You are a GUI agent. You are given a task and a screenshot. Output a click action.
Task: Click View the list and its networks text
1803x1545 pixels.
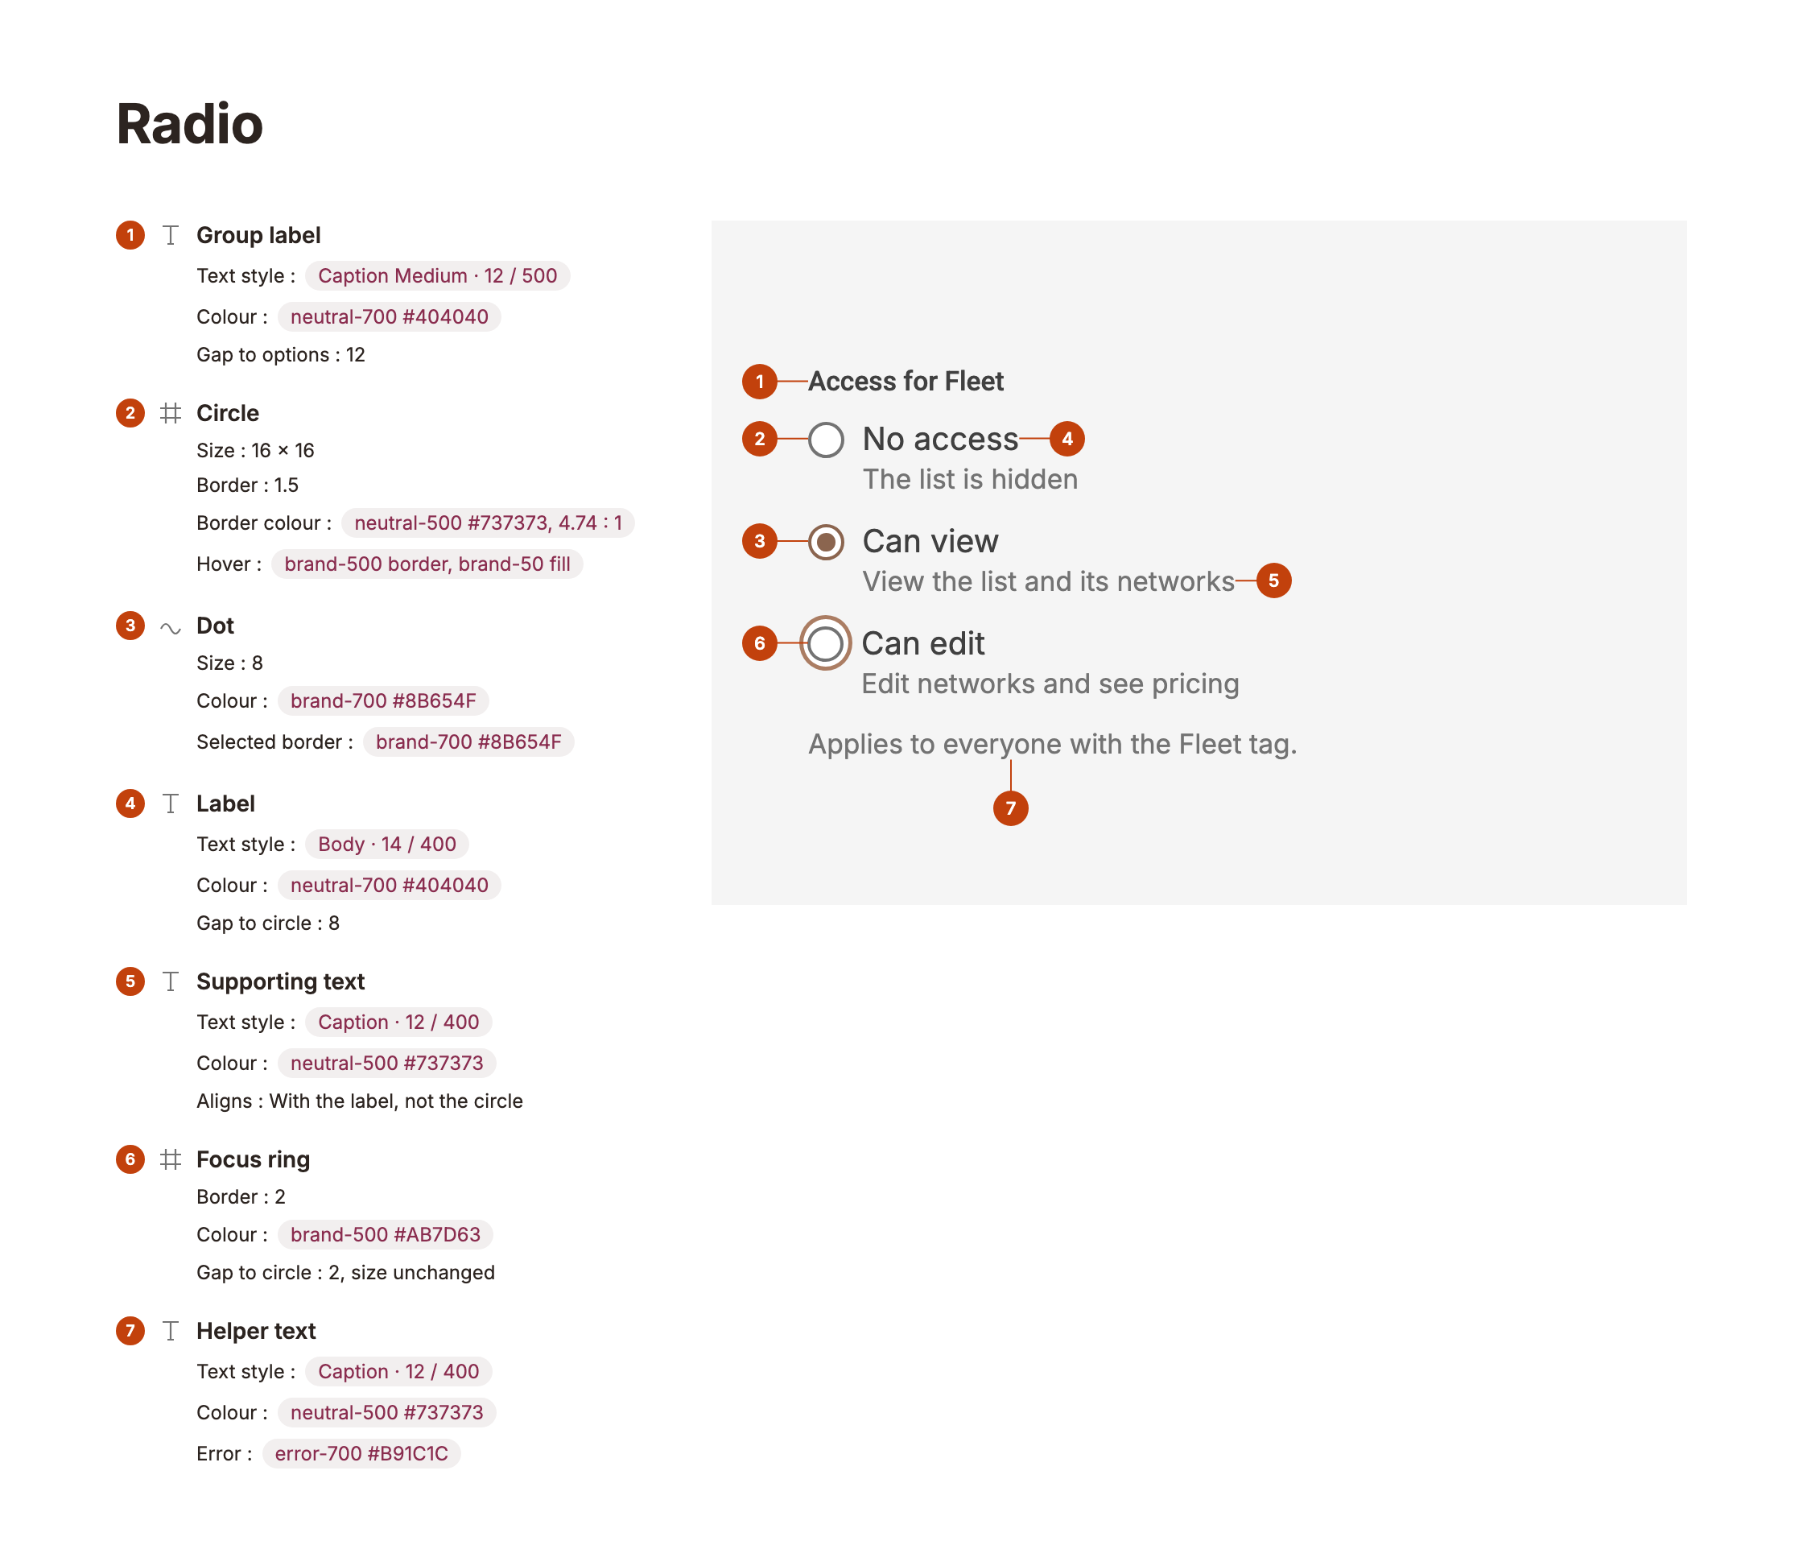click(1048, 581)
